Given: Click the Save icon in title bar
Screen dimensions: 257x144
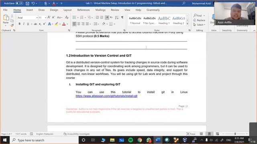Looking at the screenshot, I should pyautogui.click(x=27, y=4).
